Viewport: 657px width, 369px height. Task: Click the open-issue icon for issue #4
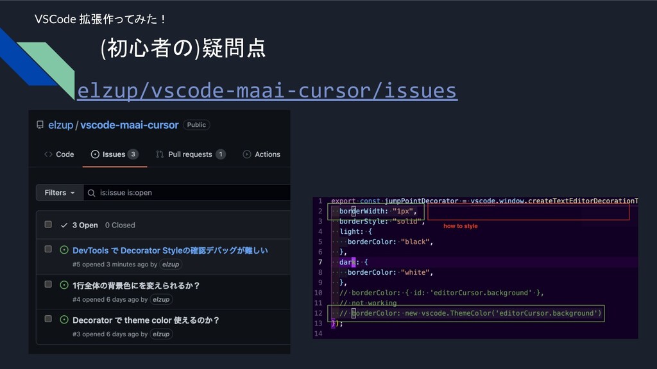pos(64,285)
